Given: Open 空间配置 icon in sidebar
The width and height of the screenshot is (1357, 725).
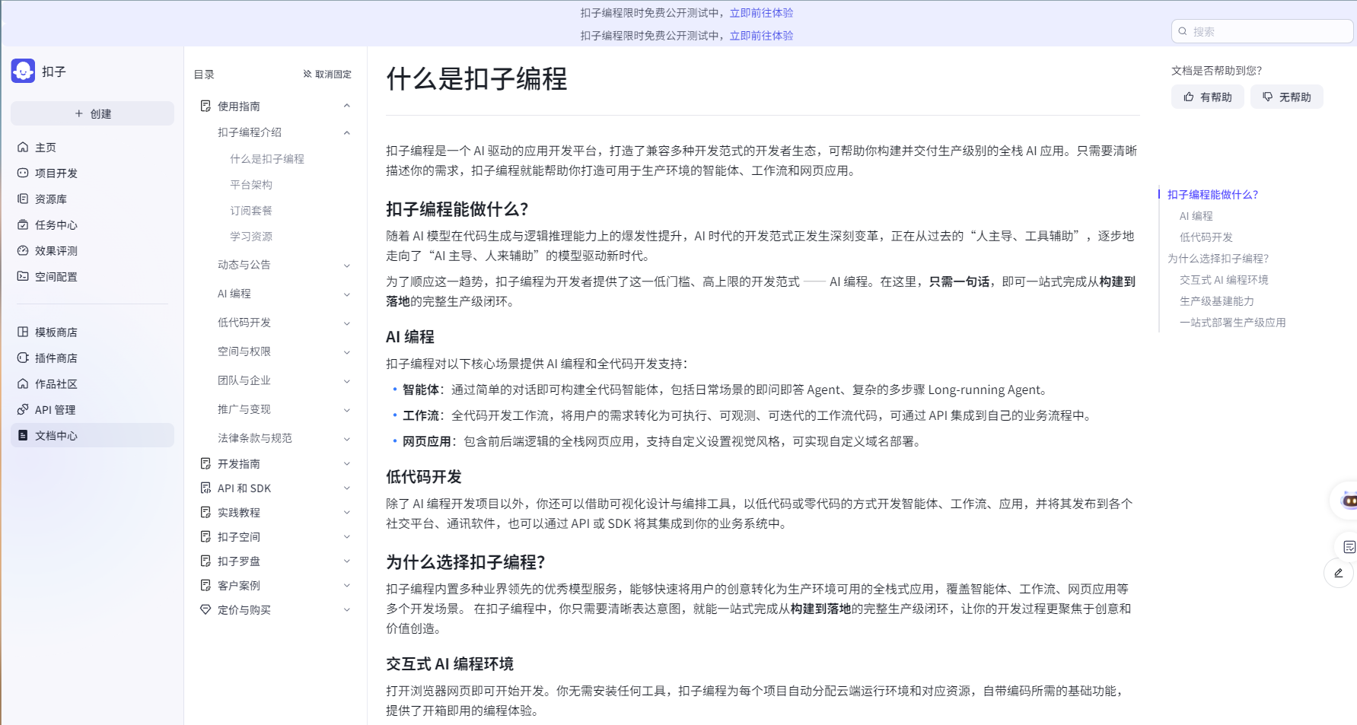Looking at the screenshot, I should click(x=23, y=276).
